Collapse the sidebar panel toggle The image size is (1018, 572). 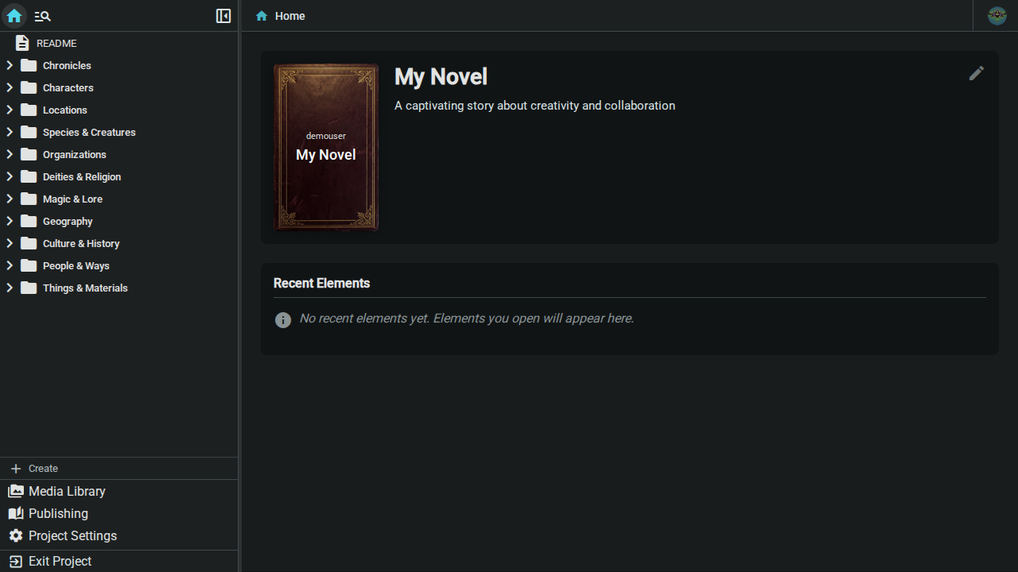pyautogui.click(x=223, y=16)
